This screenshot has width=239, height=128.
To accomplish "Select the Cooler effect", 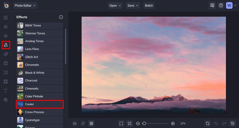I will click(40, 104).
